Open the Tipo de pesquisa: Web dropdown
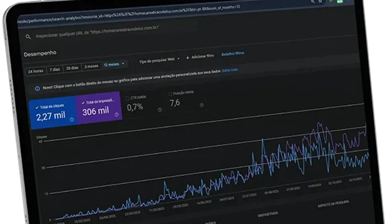The image size is (388, 224). 160,60
